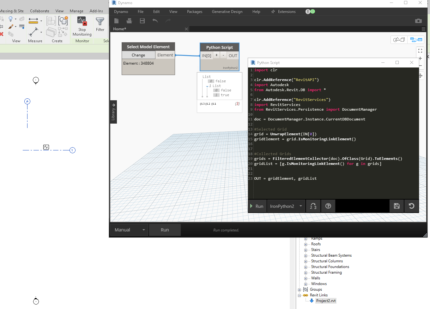Click the Python 2 to 3 migration icon
This screenshot has width=430, height=309.
pos(313,206)
